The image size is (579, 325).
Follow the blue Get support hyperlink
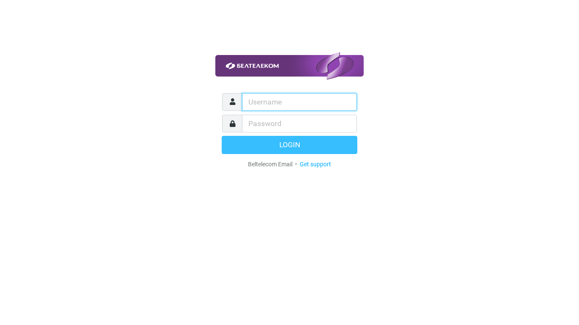pos(315,164)
